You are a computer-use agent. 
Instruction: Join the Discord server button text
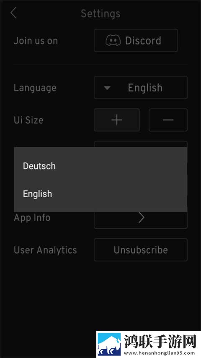143,41
